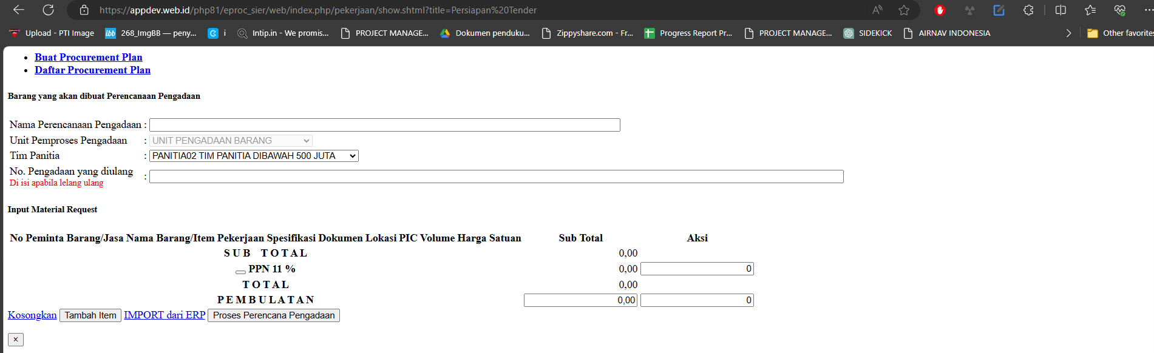Toggle split screen view icon
Screen dimensions: 1154x353
coord(1061,10)
